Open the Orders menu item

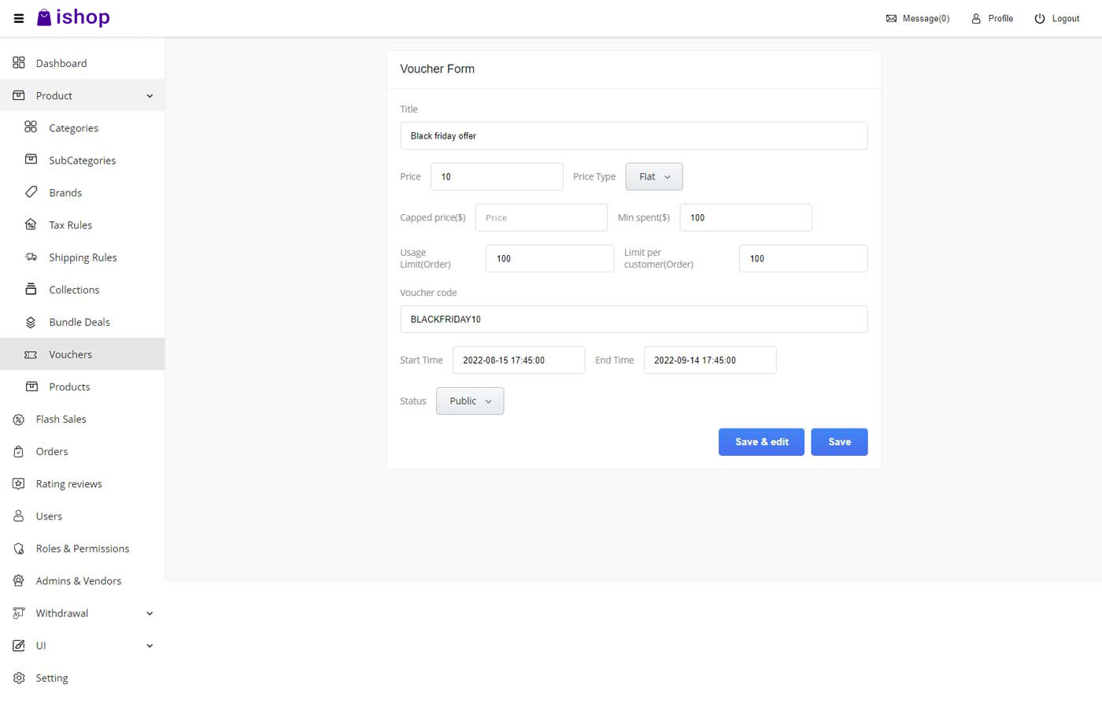51,451
